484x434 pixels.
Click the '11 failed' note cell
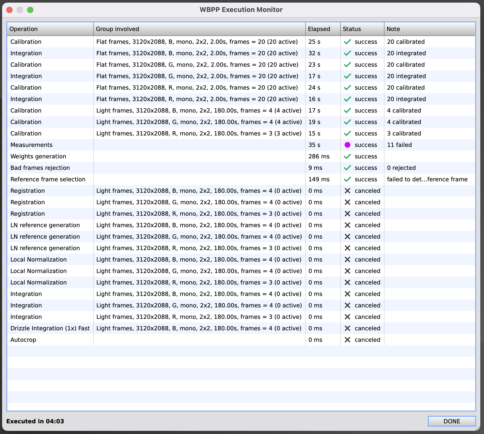(x=399, y=145)
